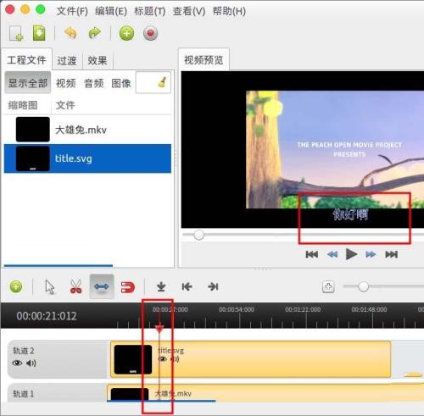
Task: Toggle the eye icon on title.svg clip
Action: [163, 359]
